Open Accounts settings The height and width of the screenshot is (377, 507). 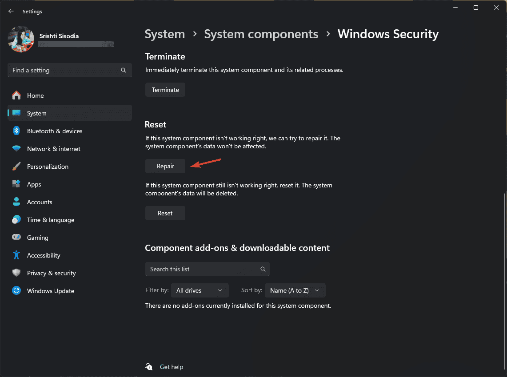coord(69,202)
